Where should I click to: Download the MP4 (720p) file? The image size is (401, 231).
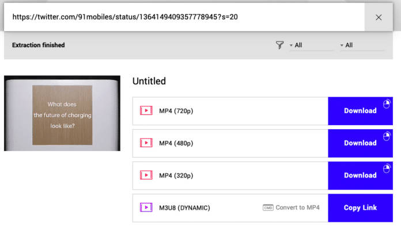[x=360, y=111]
